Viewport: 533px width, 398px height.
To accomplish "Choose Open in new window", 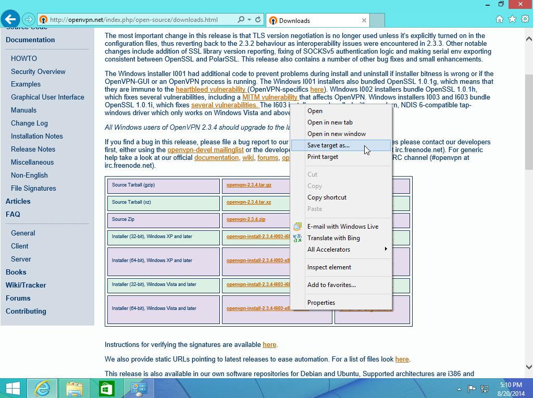I will pyautogui.click(x=341, y=134).
